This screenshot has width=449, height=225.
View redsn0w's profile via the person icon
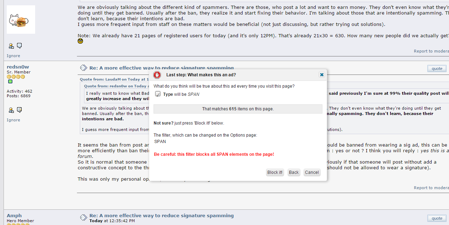11,110
